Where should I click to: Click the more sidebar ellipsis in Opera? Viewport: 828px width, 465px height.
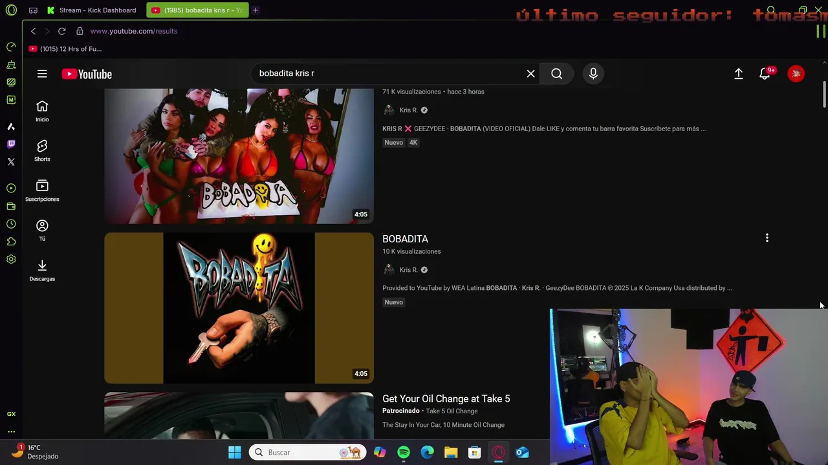coord(11,431)
